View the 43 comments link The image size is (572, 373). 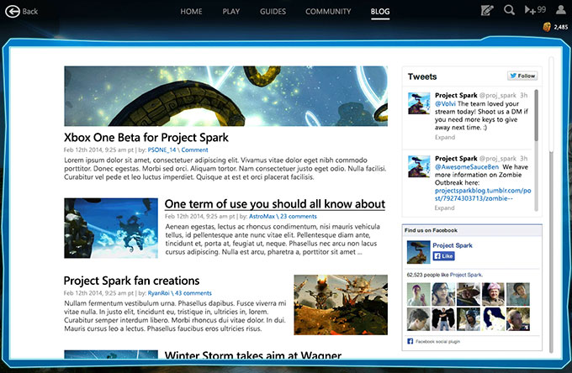click(193, 293)
